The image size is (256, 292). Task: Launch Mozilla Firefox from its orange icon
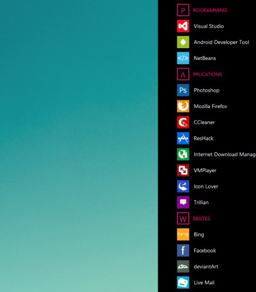(x=183, y=106)
